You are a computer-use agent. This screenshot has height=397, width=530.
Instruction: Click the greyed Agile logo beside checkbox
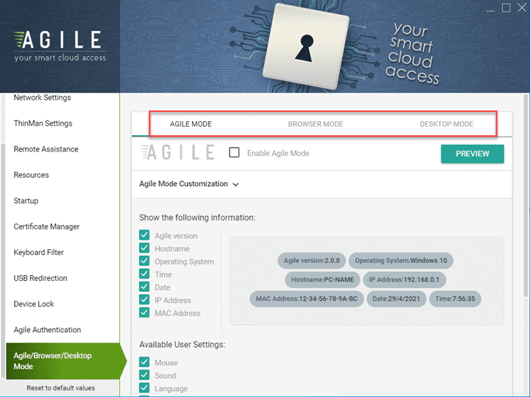(177, 153)
